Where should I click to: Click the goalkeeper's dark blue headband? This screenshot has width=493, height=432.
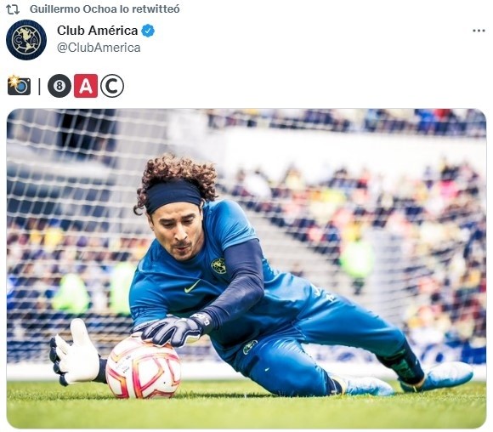173,195
